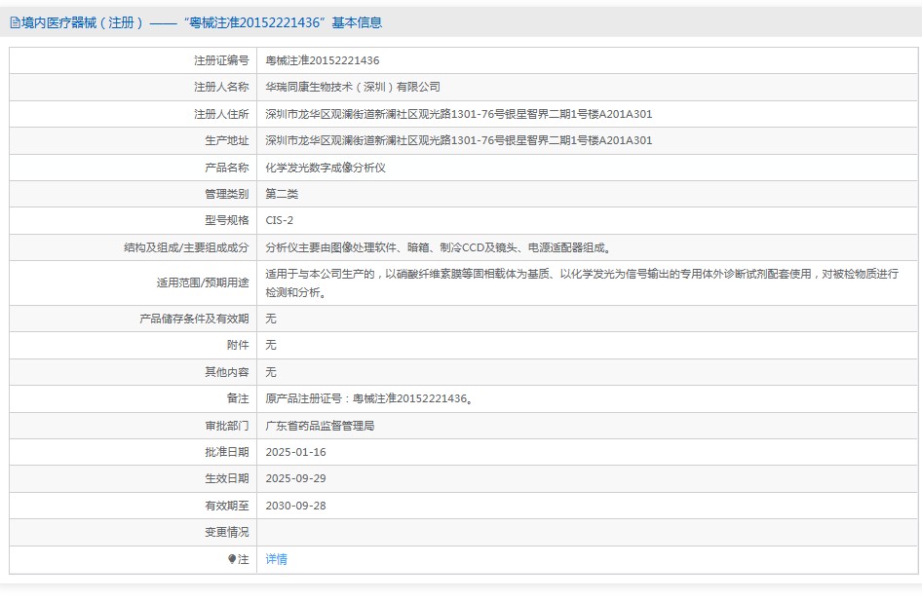Image resolution: width=922 pixels, height=602 pixels.
Task: Select the label 注册证编号
Action: 221,60
